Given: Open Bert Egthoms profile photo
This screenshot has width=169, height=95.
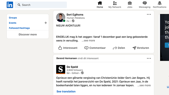Looking at the screenshot, I should (61, 17).
